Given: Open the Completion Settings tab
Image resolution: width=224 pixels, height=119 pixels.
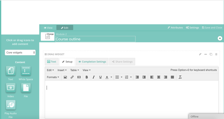Looking at the screenshot, I should pyautogui.click(x=92, y=61).
